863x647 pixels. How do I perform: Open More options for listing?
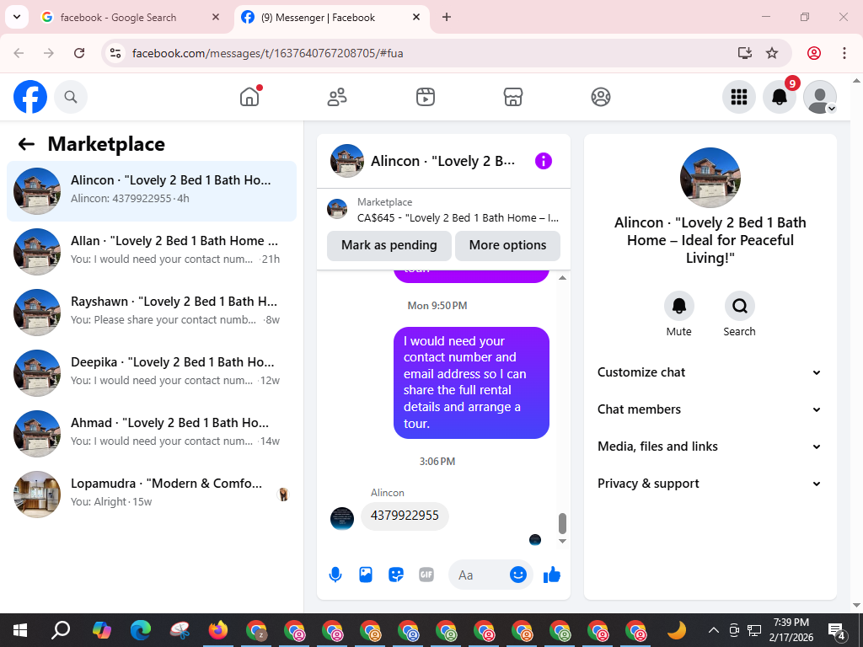coord(507,245)
